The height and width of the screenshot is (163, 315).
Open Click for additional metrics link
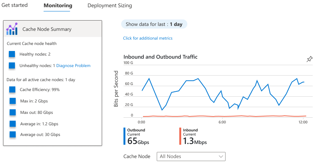coord(148,38)
